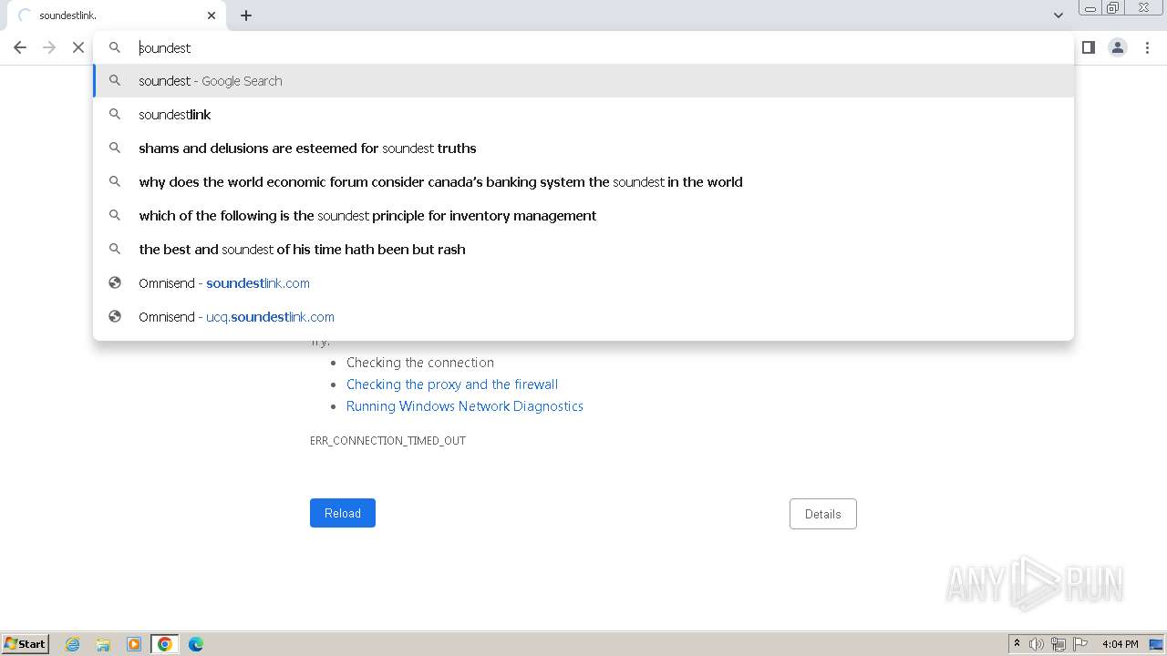This screenshot has width=1167, height=656.
Task: Open a new tab with the plus button
Action: 246,15
